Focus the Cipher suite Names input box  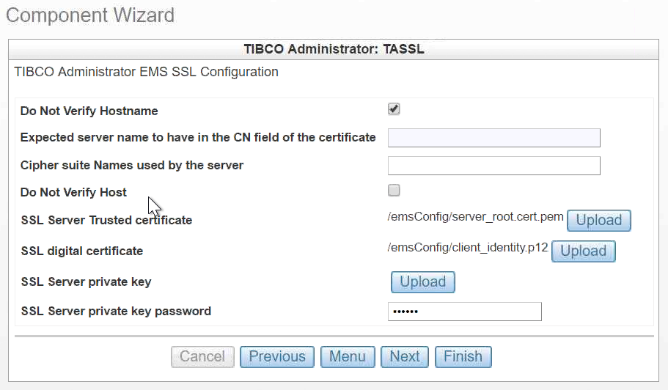(493, 166)
